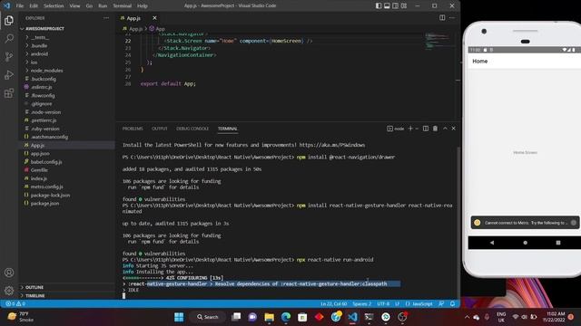This screenshot has height=326, width=581.
Task: Click the aka.ms/PSWindows link in terminal
Action: [332, 145]
